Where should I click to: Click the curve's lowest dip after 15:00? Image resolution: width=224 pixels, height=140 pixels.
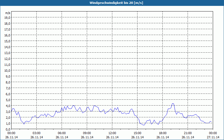click(144, 125)
